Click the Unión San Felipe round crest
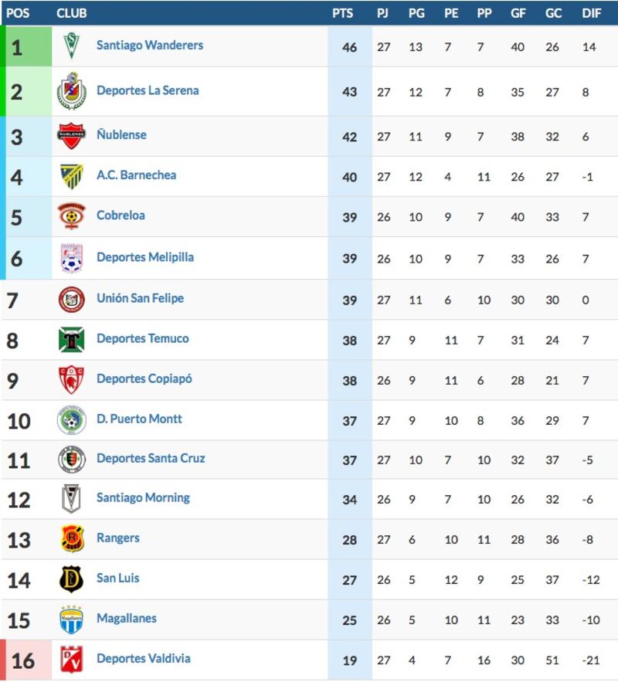This screenshot has height=682, width=618. 71,300
